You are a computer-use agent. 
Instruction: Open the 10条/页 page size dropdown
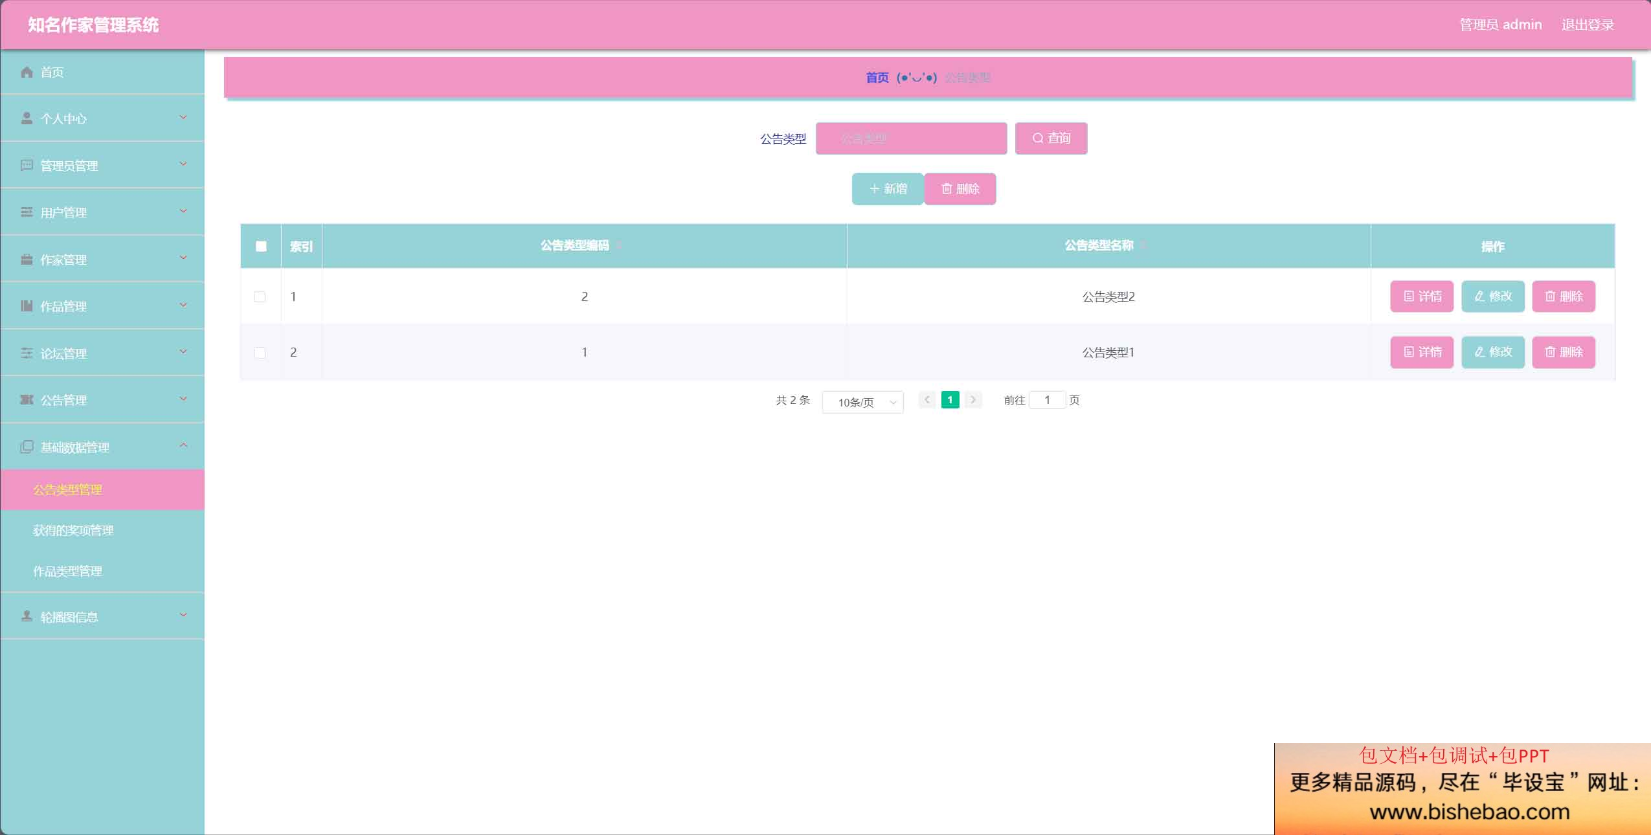point(862,402)
